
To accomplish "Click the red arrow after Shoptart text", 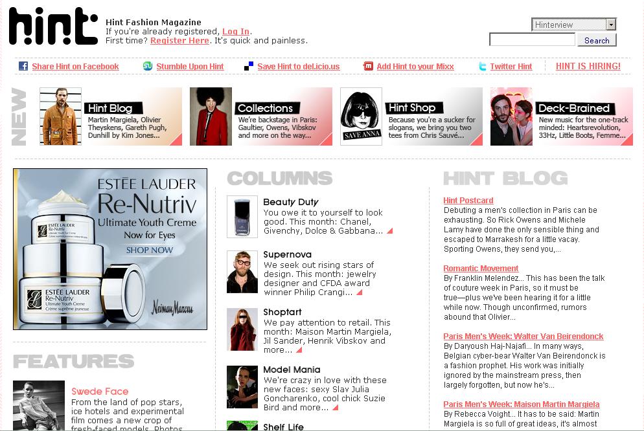I will [x=299, y=350].
